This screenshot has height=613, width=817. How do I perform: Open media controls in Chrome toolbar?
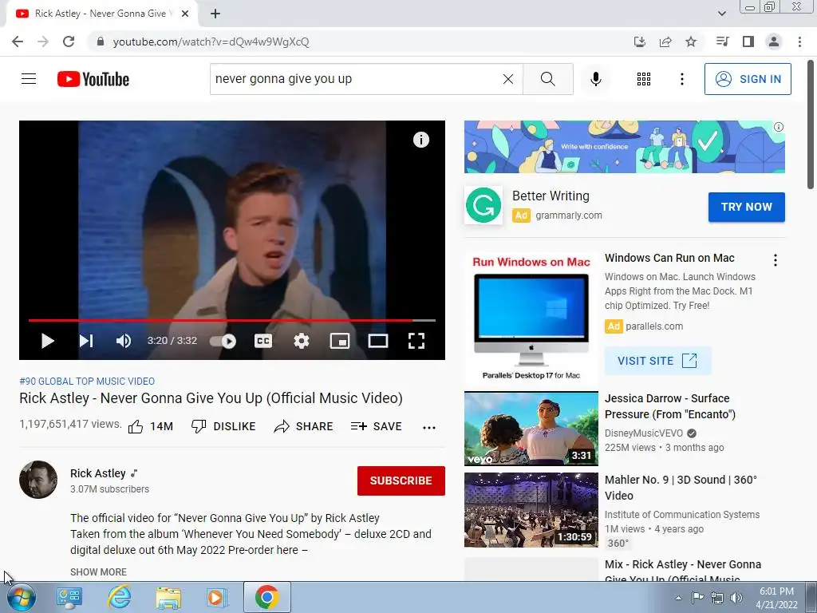[723, 42]
